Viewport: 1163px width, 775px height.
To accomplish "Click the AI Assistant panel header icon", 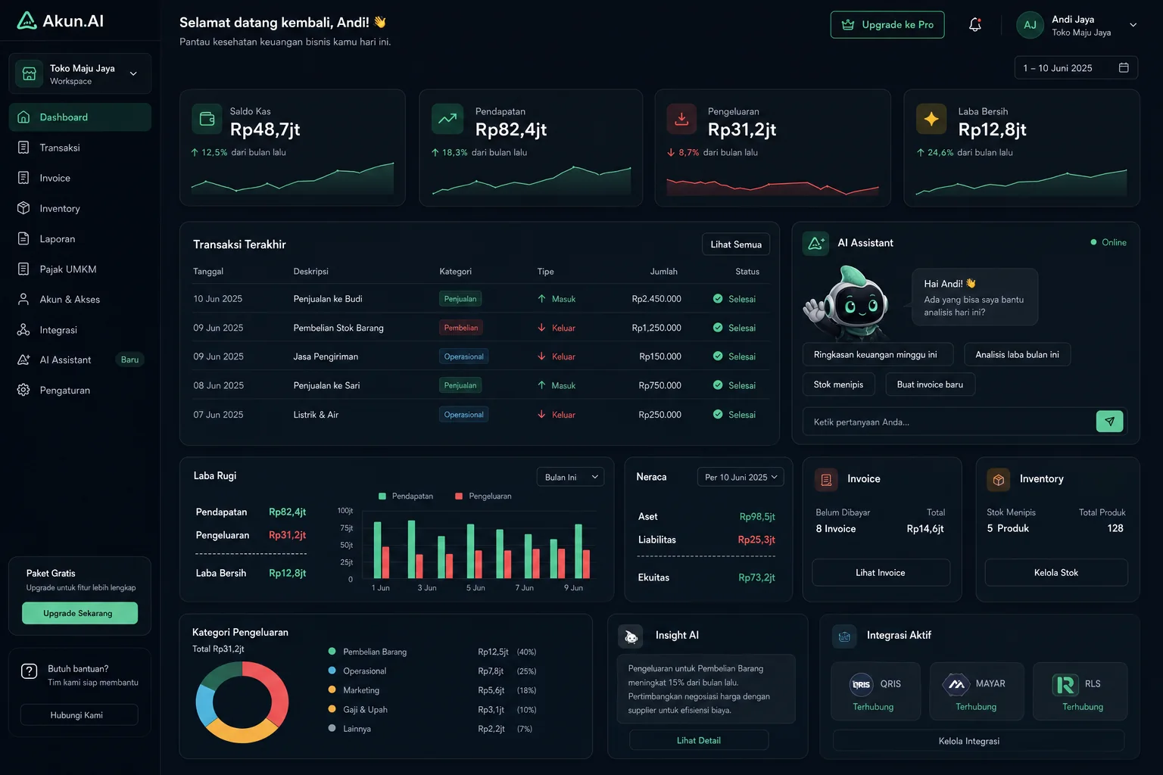I will pyautogui.click(x=815, y=243).
